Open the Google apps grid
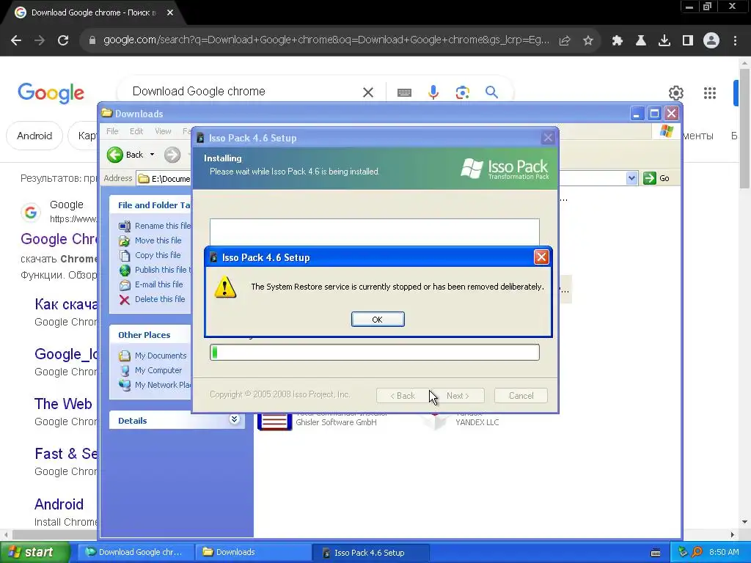Viewport: 751px width, 563px height. [710, 93]
